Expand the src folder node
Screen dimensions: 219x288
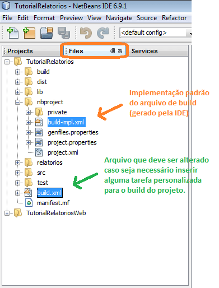pyautogui.click(x=17, y=173)
